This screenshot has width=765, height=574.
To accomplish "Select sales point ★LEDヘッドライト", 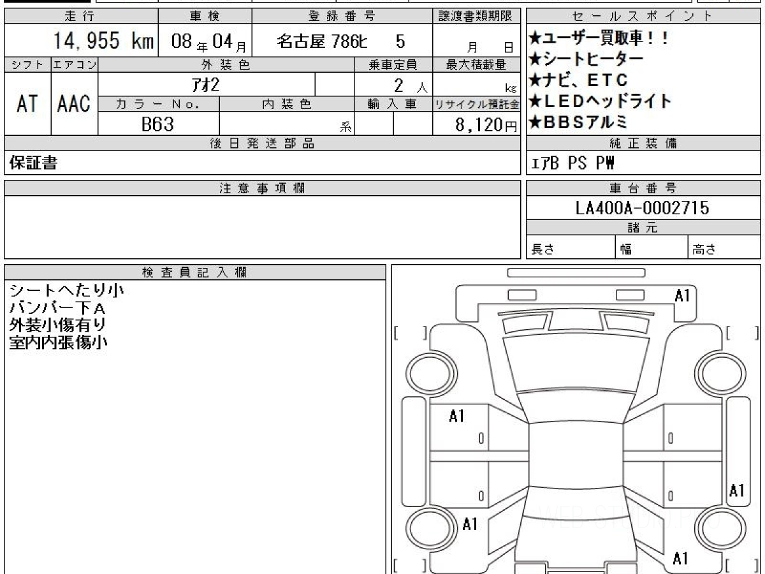I will [x=600, y=101].
